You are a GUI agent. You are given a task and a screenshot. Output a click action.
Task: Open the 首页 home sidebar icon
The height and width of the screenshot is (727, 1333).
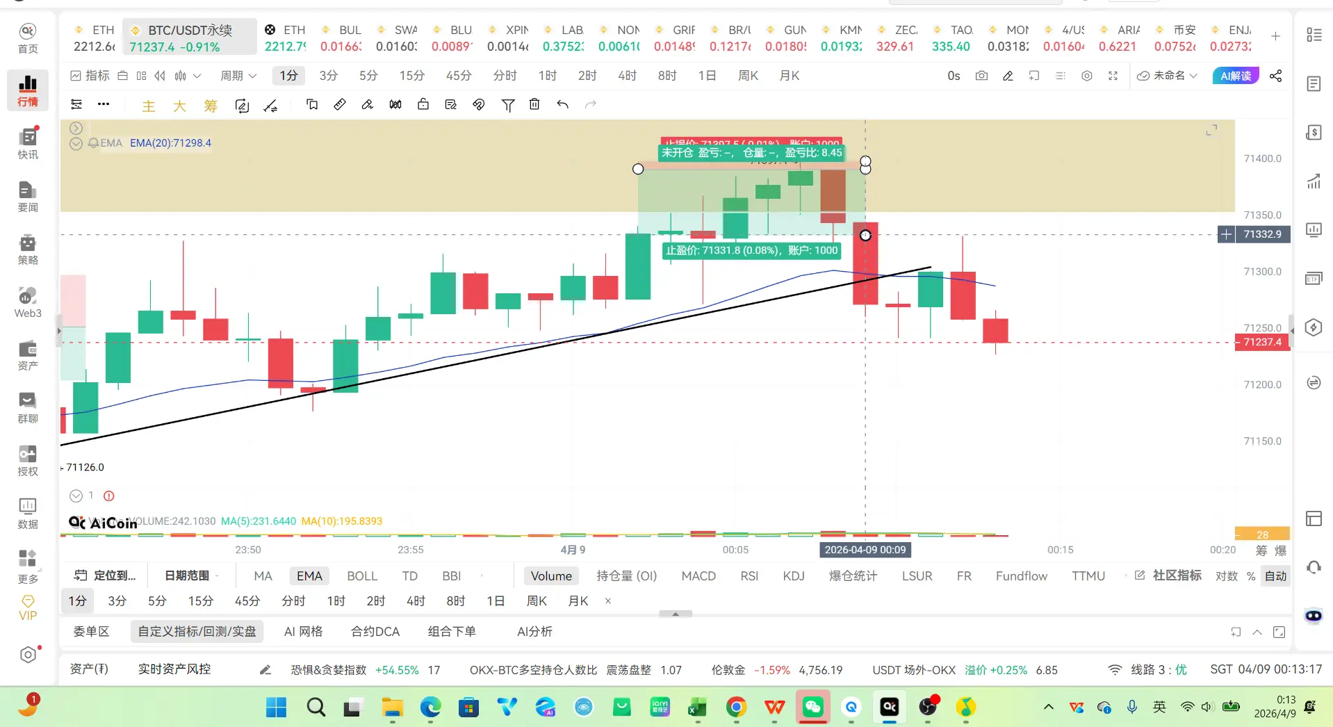click(28, 38)
